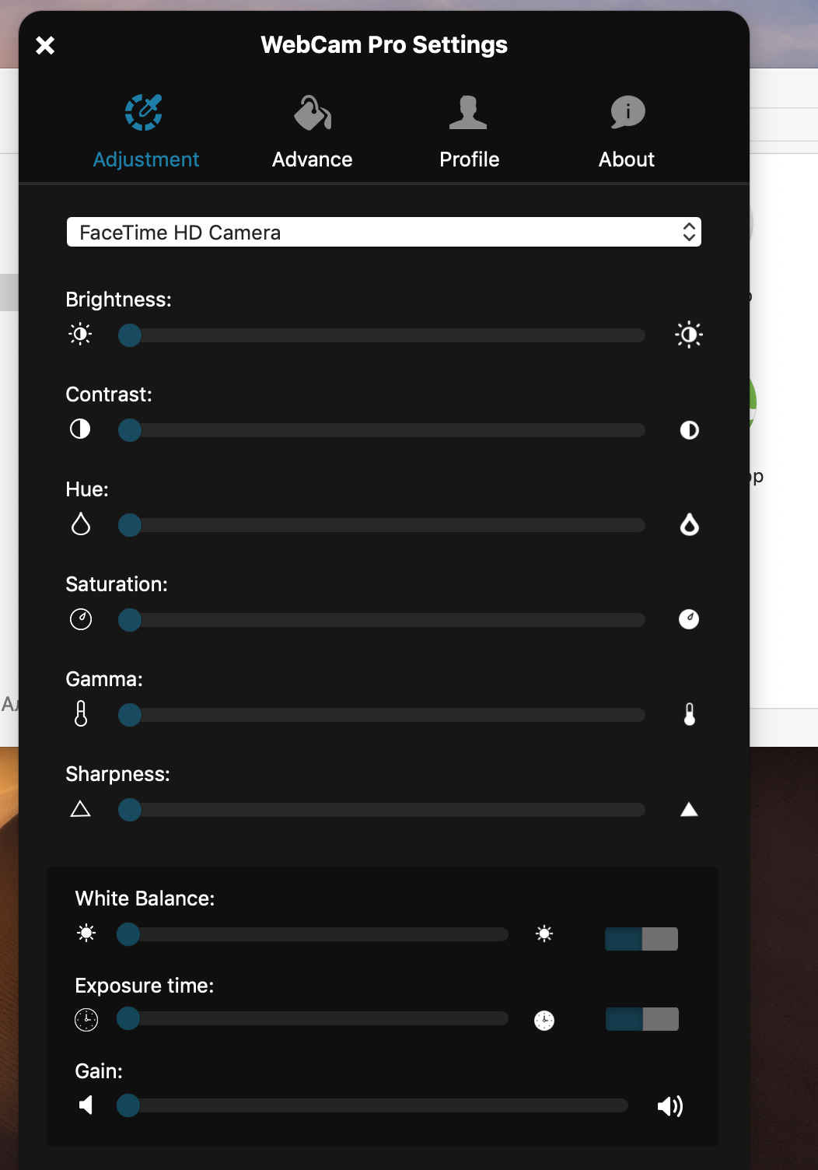This screenshot has height=1170, width=818.
Task: Click the high brightness sun icon
Action: coord(689,335)
